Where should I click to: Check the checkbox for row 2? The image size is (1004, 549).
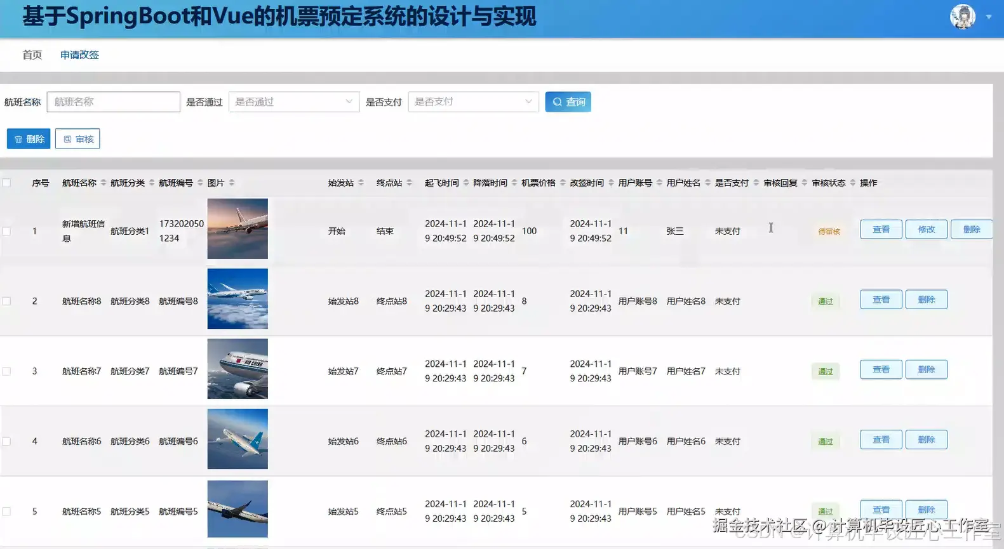(6, 301)
